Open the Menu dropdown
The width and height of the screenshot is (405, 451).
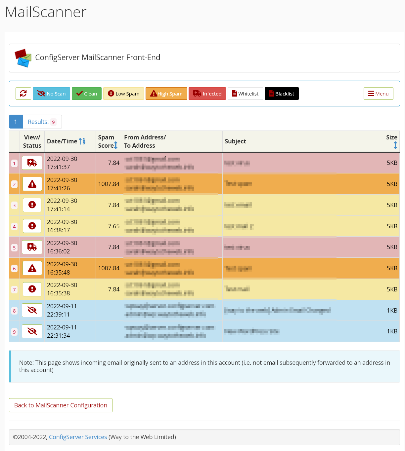tap(378, 94)
